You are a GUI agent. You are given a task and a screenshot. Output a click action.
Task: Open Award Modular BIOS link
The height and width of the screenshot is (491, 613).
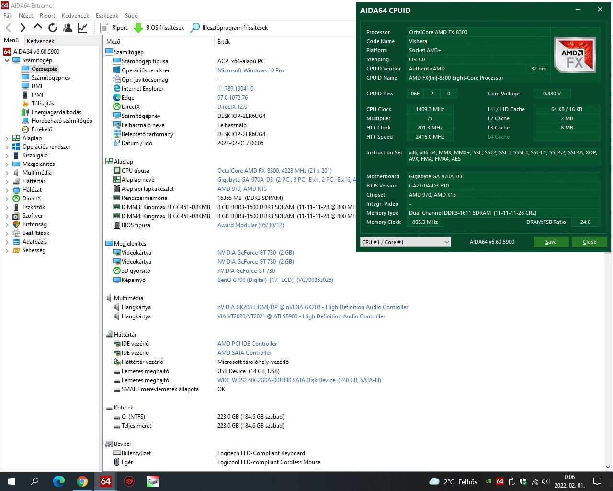250,225
